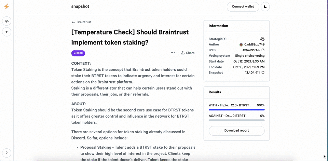Go to the snapshot home link
Image resolution: width=328 pixels, height=161 pixels.
pyautogui.click(x=80, y=6)
